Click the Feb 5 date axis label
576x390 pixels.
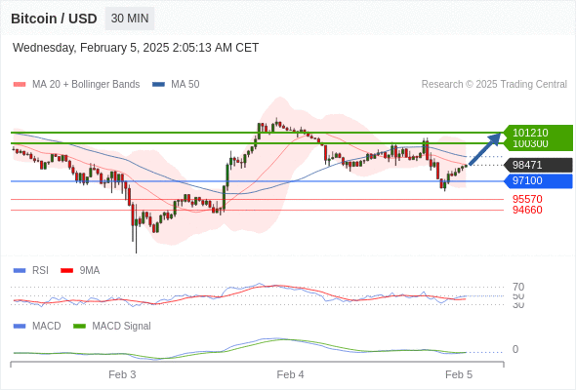pos(459,374)
